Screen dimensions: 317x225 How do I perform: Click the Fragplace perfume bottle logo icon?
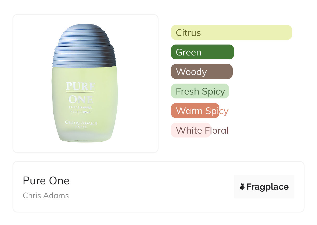click(x=242, y=187)
